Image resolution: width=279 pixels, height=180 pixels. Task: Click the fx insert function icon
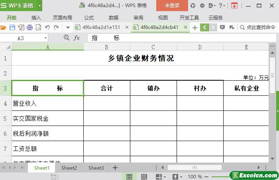point(77,38)
